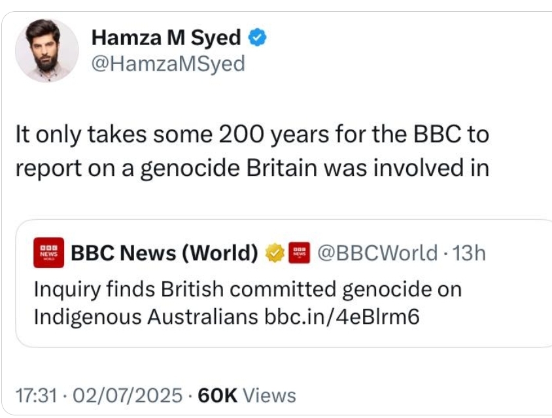Click the small BBC affiliate badge icon

tap(299, 253)
